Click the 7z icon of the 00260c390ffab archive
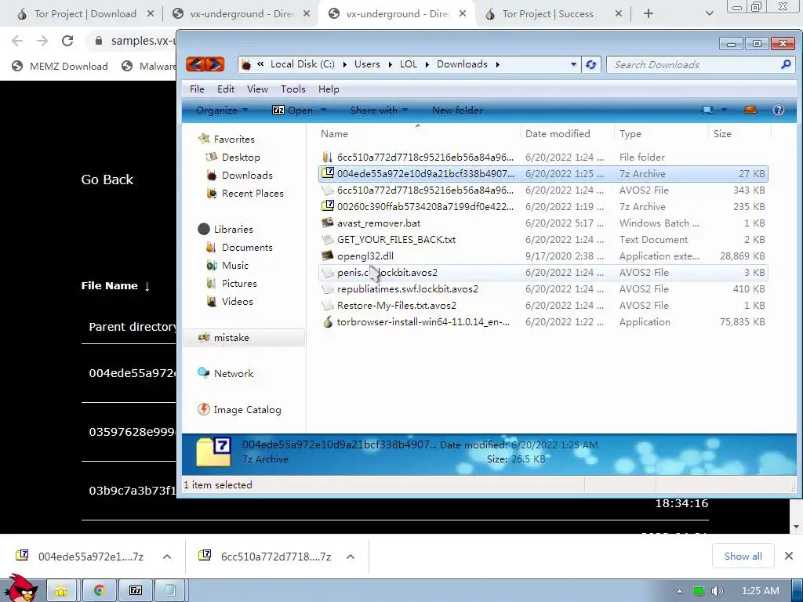Screen dimensions: 803x602 (327, 206)
